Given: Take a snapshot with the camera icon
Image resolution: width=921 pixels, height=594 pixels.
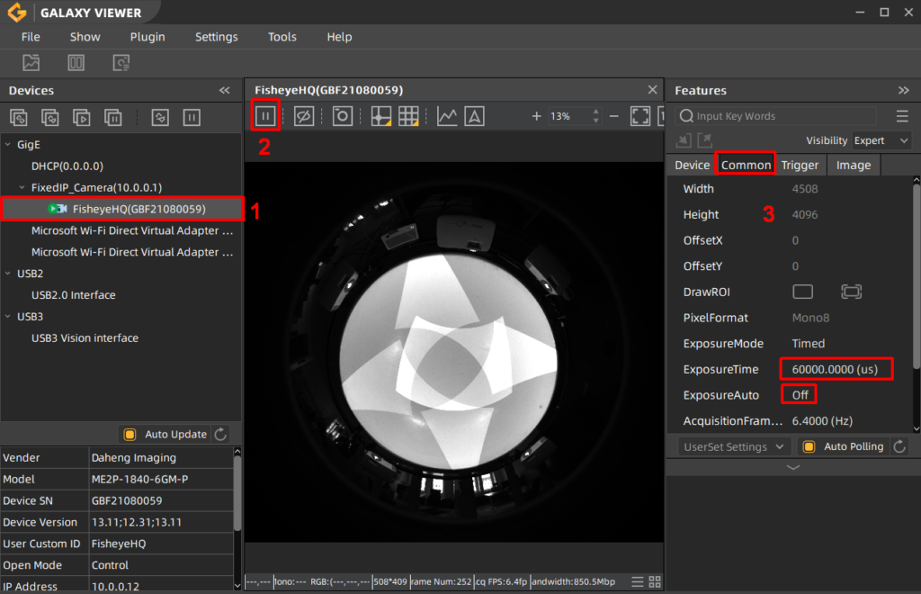Looking at the screenshot, I should [342, 115].
